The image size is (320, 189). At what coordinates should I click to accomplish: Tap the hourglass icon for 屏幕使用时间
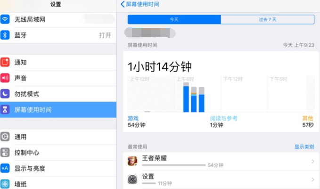tap(5, 110)
